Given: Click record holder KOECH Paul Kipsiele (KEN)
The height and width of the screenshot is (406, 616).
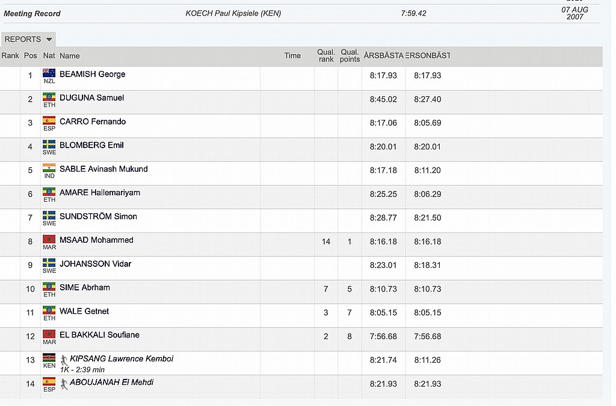Looking at the screenshot, I should coord(233,13).
